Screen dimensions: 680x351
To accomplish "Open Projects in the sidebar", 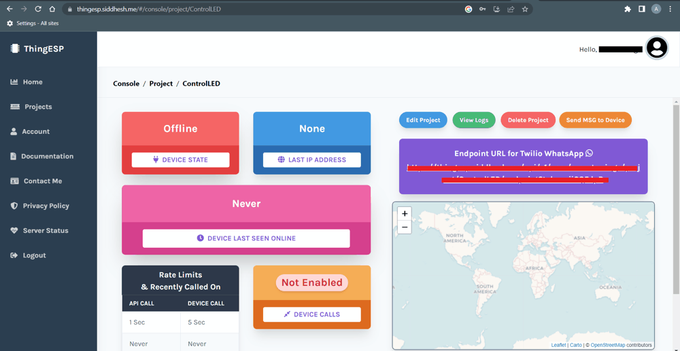I will (x=38, y=107).
